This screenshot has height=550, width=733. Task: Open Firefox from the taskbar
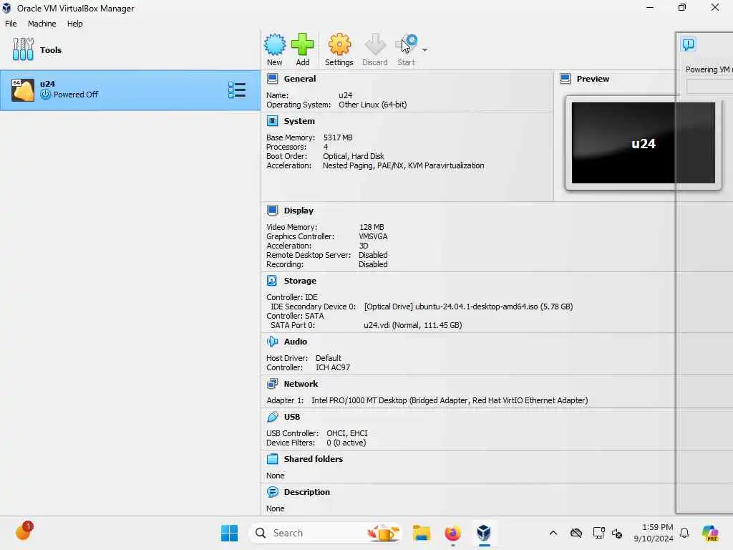[x=452, y=533]
